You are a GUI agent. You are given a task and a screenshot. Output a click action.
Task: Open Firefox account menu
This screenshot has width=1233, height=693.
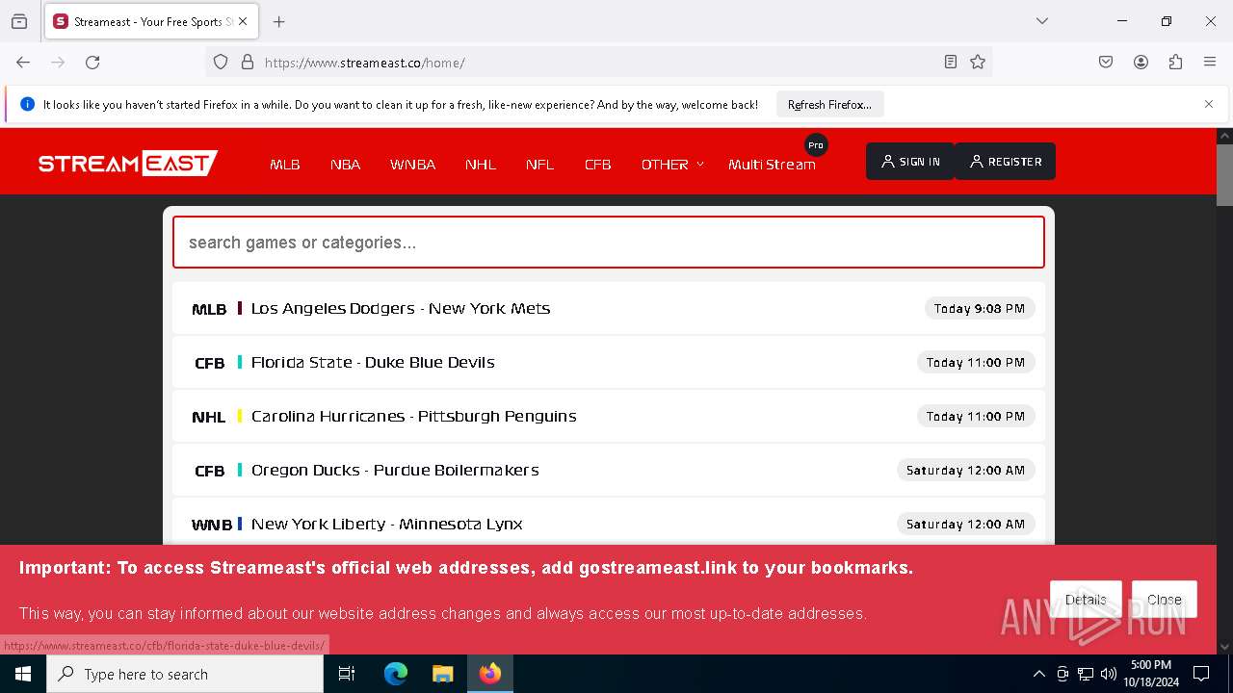(1141, 63)
